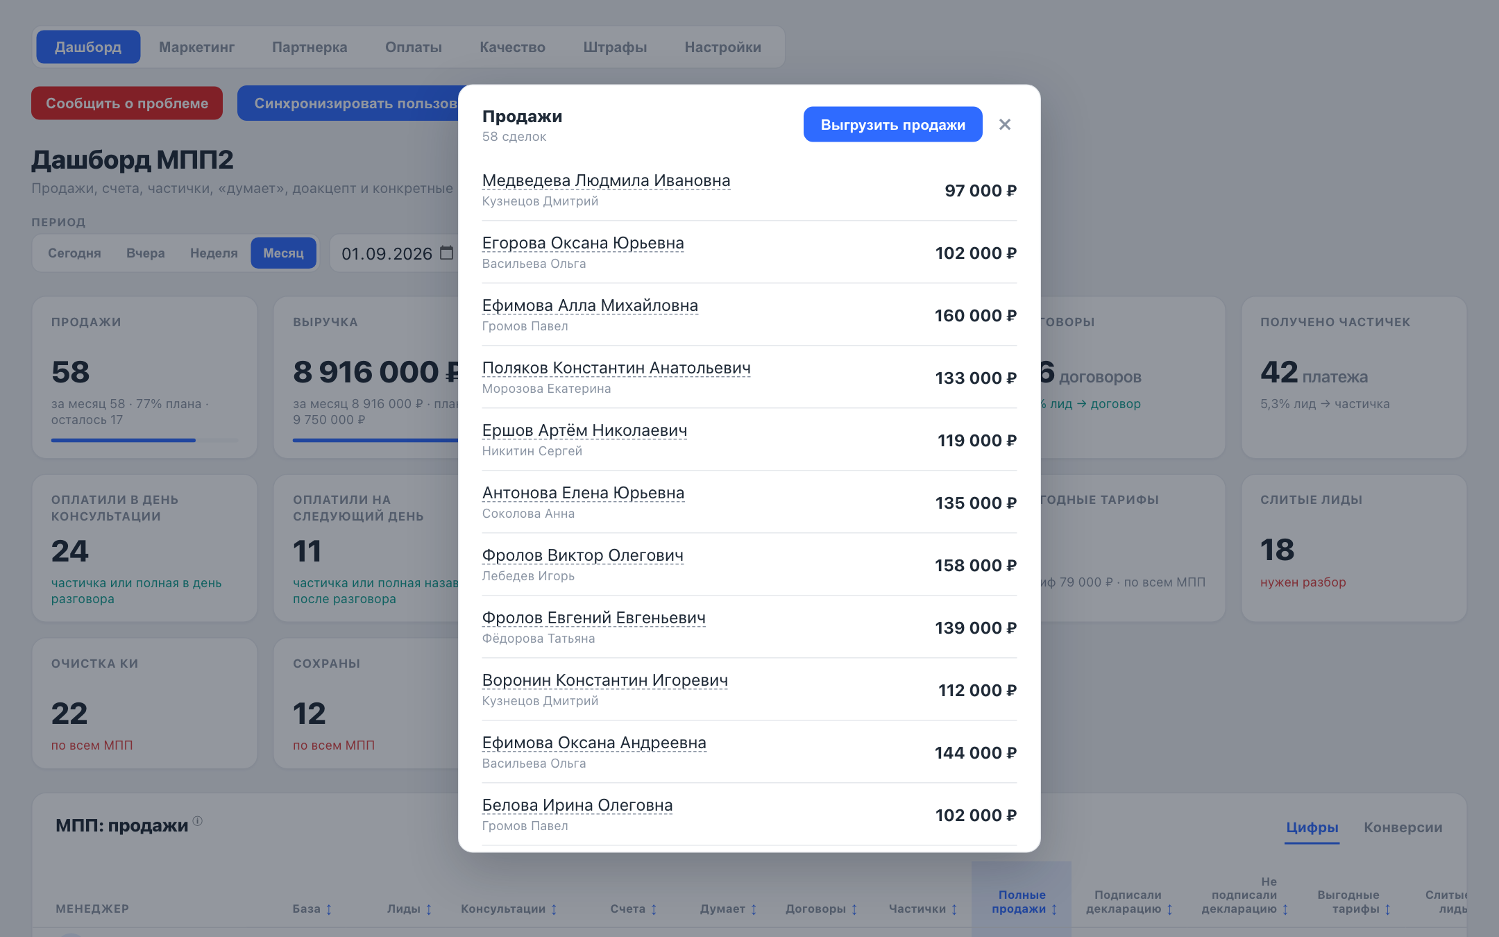Click Синхронизировать пользователей button
The width and height of the screenshot is (1499, 937).
[x=348, y=103]
